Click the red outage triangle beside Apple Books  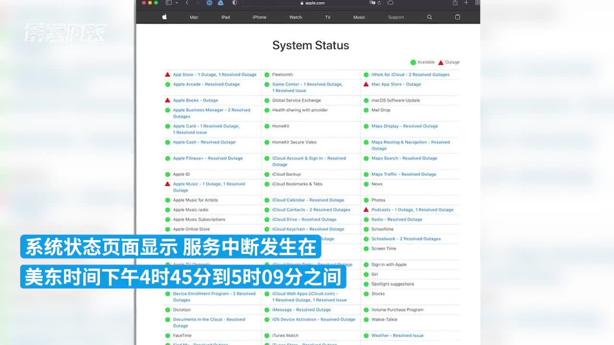tap(167, 101)
